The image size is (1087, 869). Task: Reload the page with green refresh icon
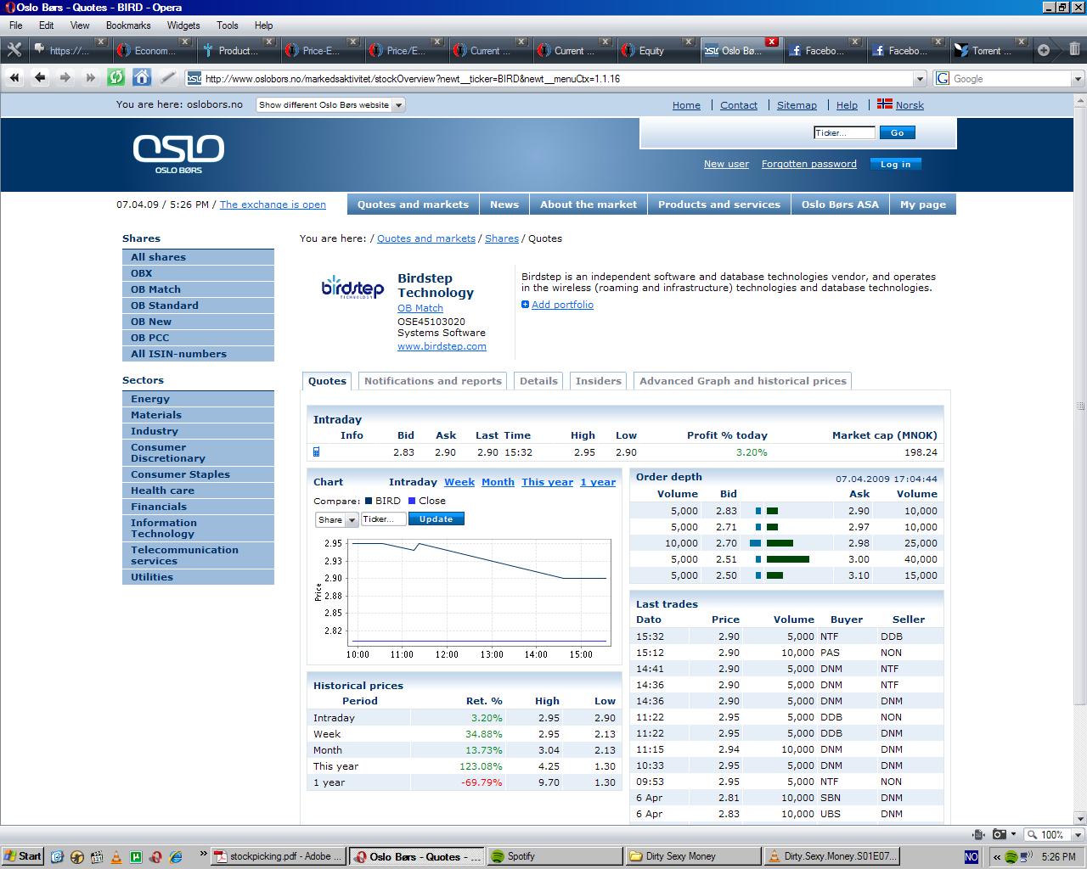tap(116, 78)
